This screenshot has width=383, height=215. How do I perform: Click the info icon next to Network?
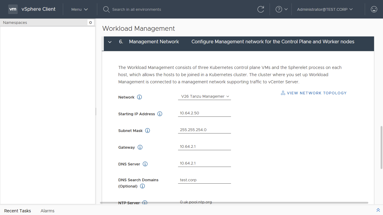pyautogui.click(x=139, y=97)
